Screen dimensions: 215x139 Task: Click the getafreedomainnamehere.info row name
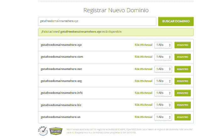coord(62,93)
